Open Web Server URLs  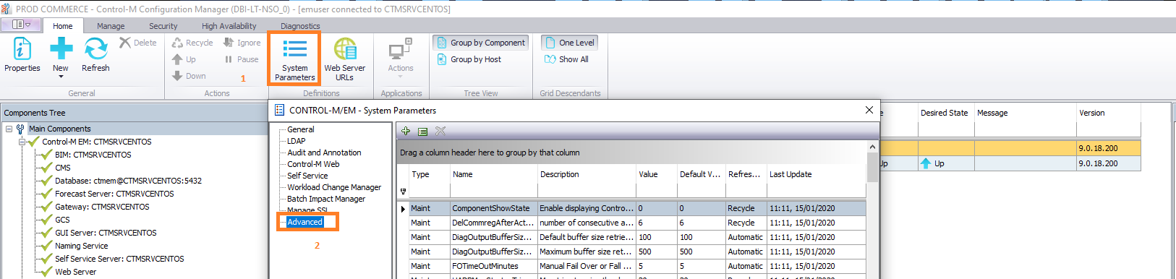(344, 59)
